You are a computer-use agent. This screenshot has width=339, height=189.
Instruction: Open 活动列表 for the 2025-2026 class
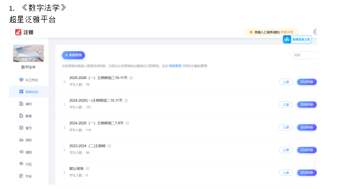pos(307,82)
